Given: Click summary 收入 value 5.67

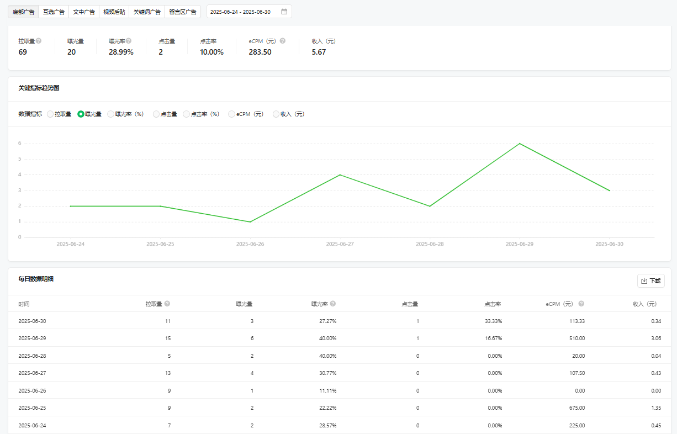Looking at the screenshot, I should [319, 52].
